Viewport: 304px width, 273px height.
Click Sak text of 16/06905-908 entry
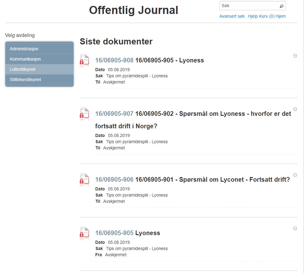(131, 76)
